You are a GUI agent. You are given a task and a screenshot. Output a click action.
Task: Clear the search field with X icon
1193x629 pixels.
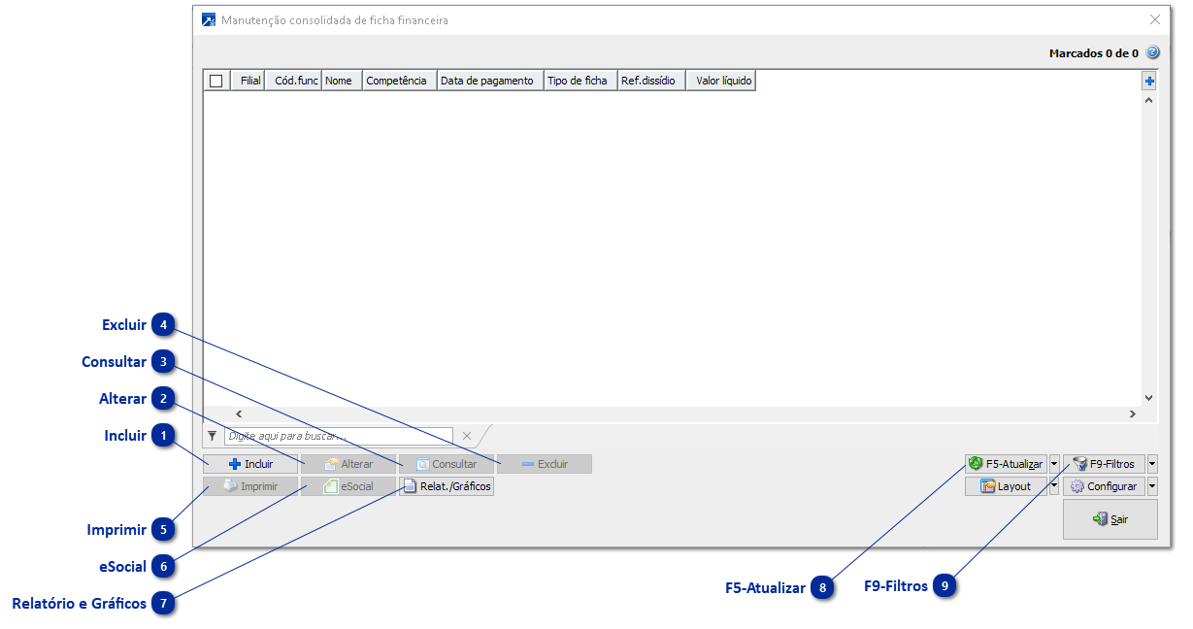[466, 437]
